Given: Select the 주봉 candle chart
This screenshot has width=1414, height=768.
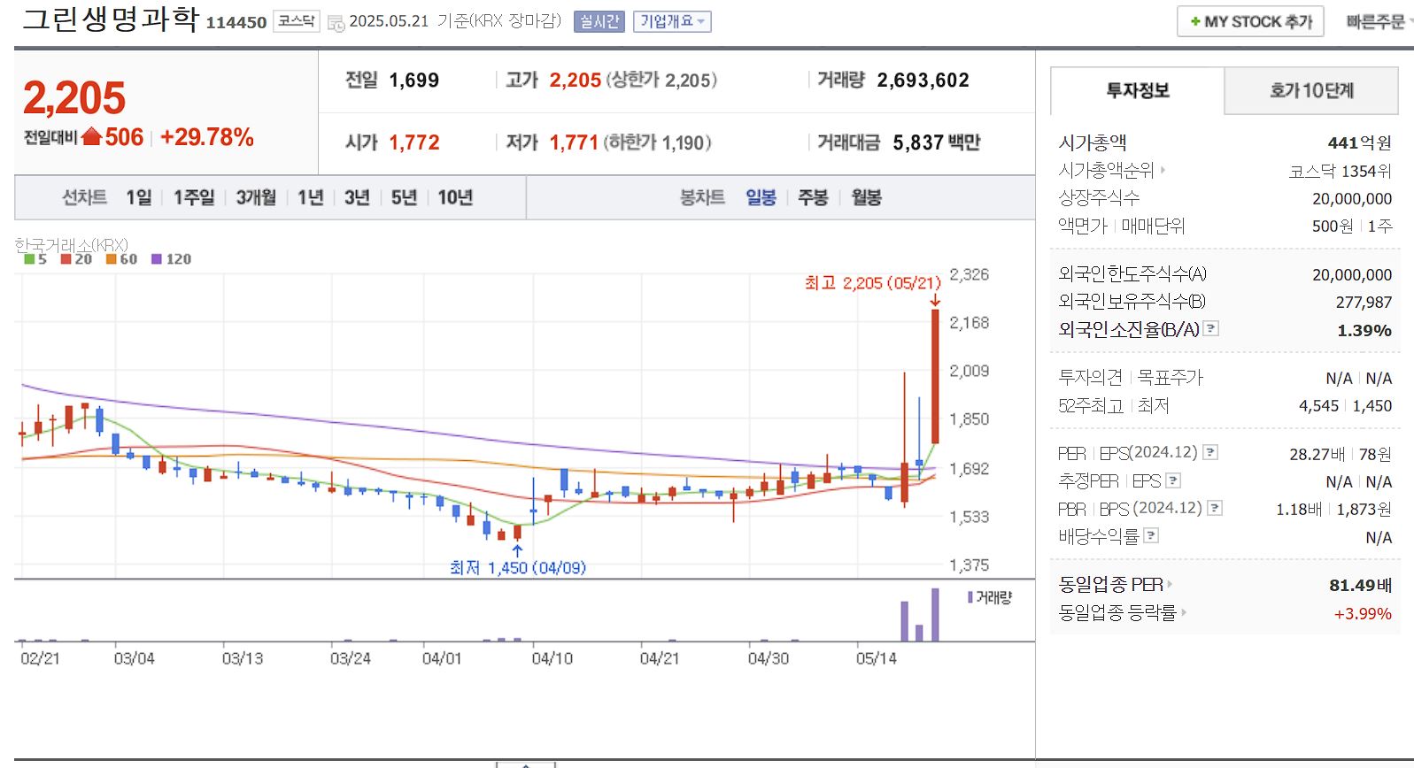Looking at the screenshot, I should 814,197.
